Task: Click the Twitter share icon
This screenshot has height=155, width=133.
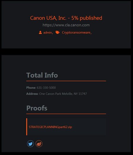Action: pyautogui.click(x=30, y=144)
